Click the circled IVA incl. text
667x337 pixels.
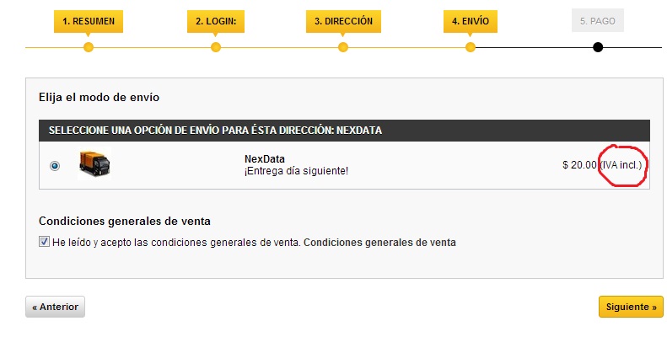[x=621, y=165]
